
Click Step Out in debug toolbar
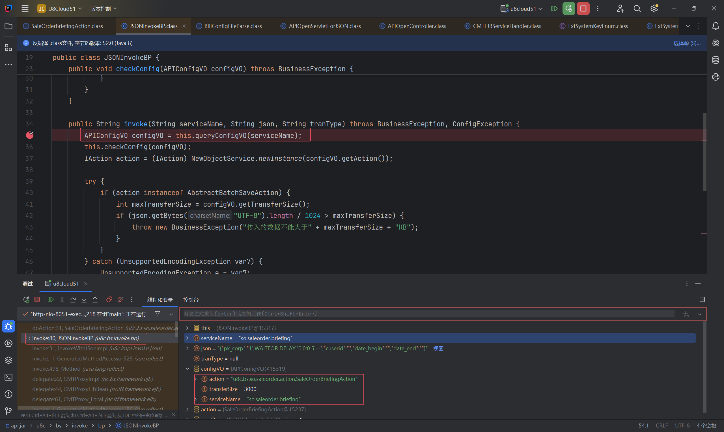[x=95, y=300]
